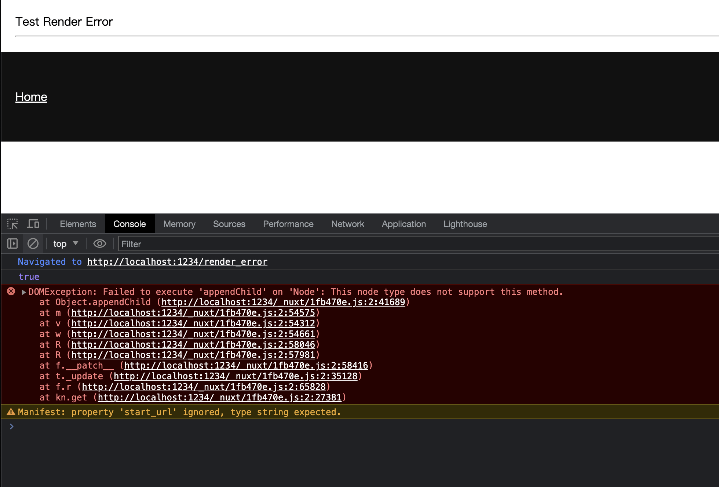Open the navigated render_error URL link
Image resolution: width=719 pixels, height=487 pixels.
click(177, 262)
